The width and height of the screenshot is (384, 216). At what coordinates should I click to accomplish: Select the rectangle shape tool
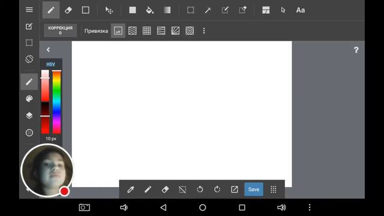click(x=85, y=10)
